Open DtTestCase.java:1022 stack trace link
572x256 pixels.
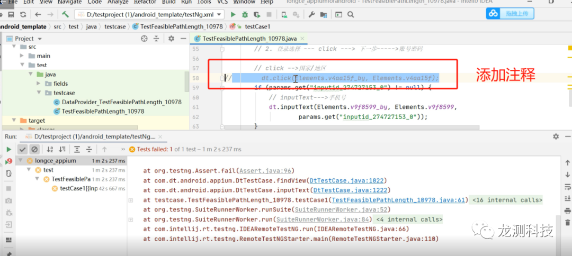[x=347, y=180]
